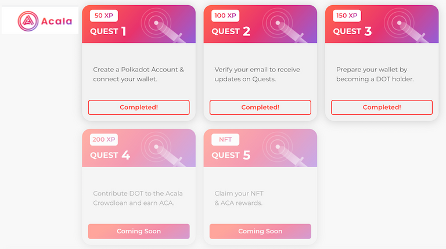Click the Acala brand name text

(x=56, y=21)
